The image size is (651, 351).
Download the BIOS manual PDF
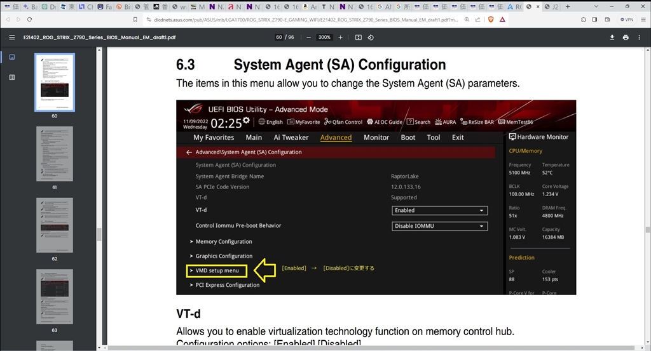click(x=612, y=37)
